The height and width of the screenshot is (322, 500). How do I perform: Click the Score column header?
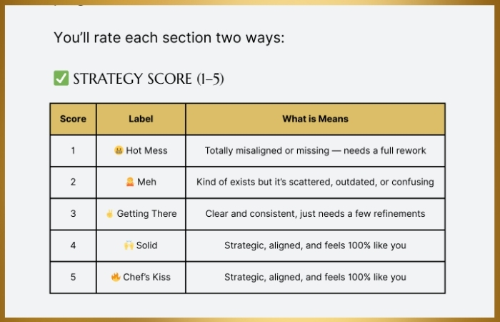coord(73,119)
